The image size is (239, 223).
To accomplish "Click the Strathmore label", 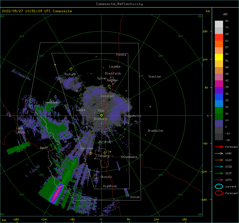I will [x=129, y=157].
